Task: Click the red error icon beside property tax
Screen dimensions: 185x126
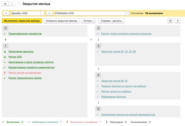Action: click(x=5, y=73)
